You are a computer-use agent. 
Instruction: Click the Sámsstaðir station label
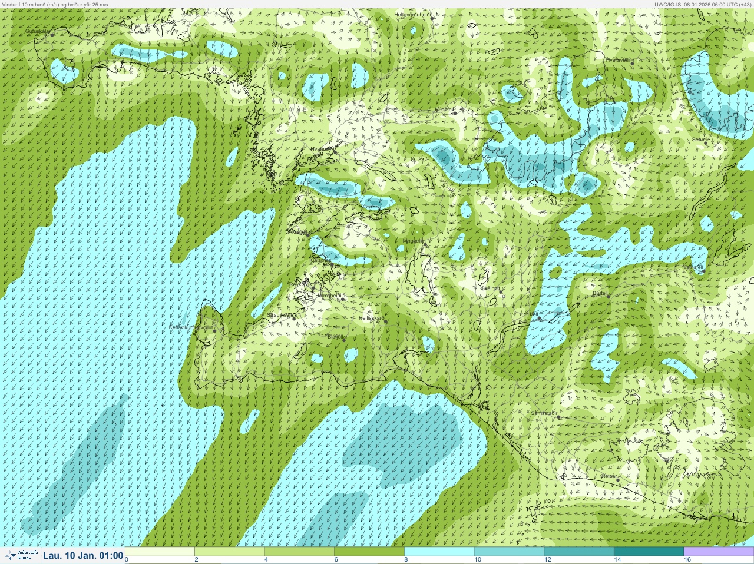click(544, 413)
